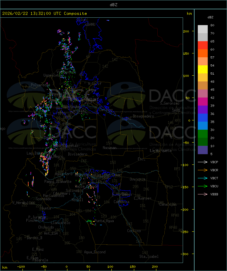Pick the royal blue 36-35 dBZ swatch
227x271 pixels.
[x=203, y=117]
